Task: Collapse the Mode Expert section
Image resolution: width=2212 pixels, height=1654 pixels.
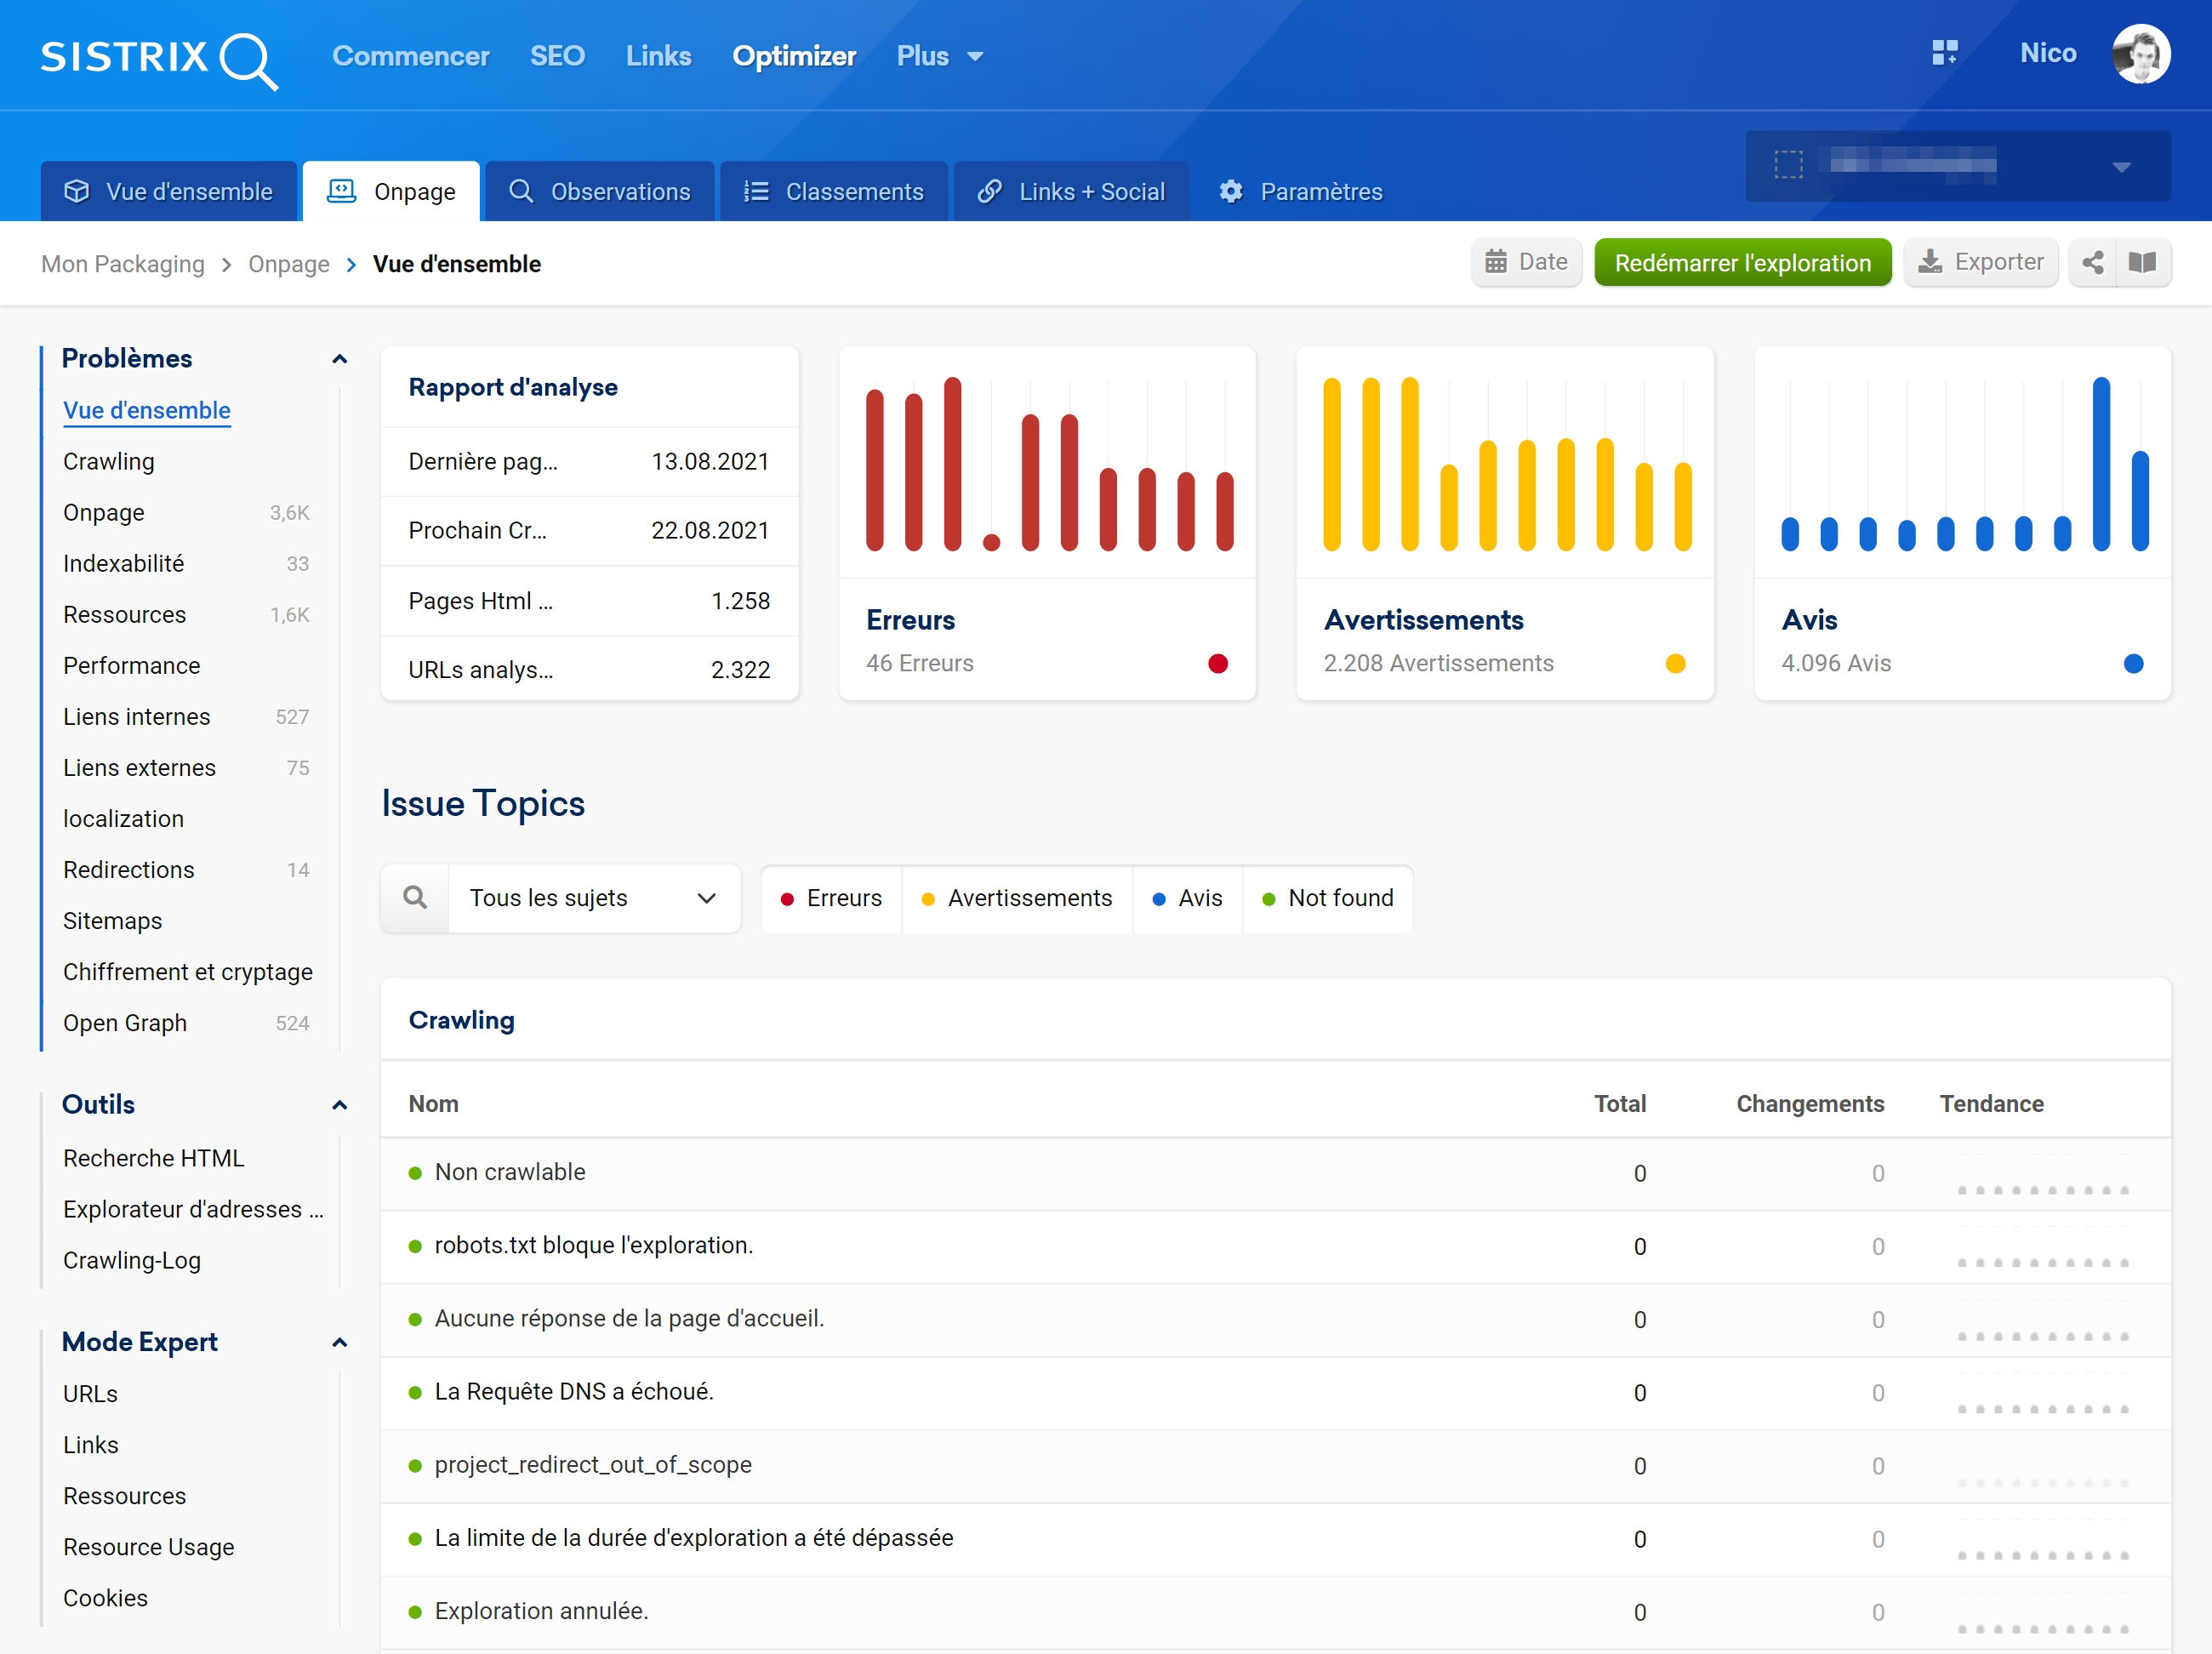Action: pos(339,1342)
